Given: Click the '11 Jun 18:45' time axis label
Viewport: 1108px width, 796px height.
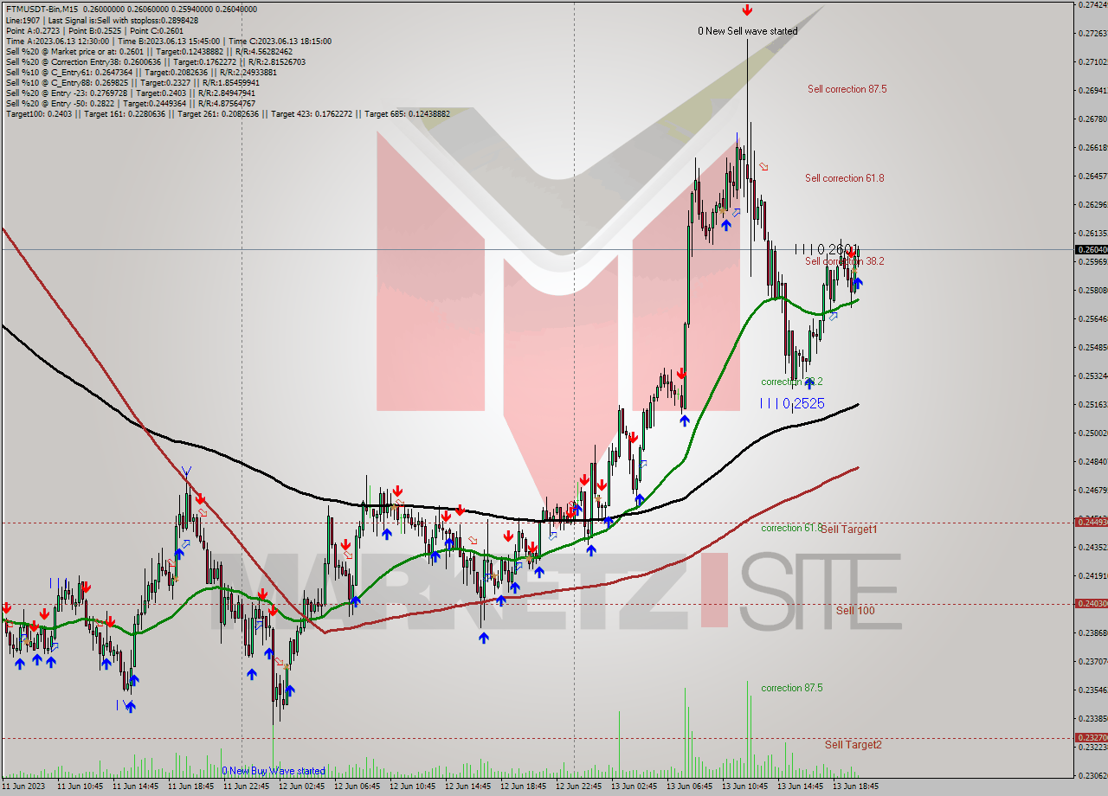Looking at the screenshot, I should 190,787.
